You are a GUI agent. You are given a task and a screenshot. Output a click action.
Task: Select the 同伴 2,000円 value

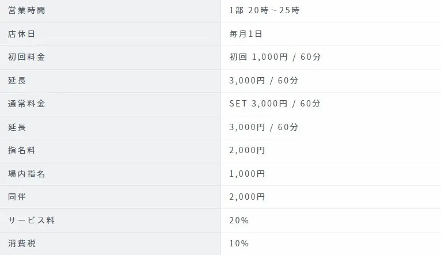(x=247, y=197)
